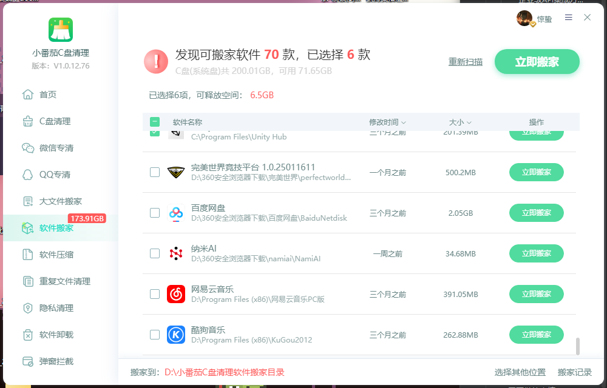Open 搬家记录 link
607x388 pixels.
pos(574,372)
